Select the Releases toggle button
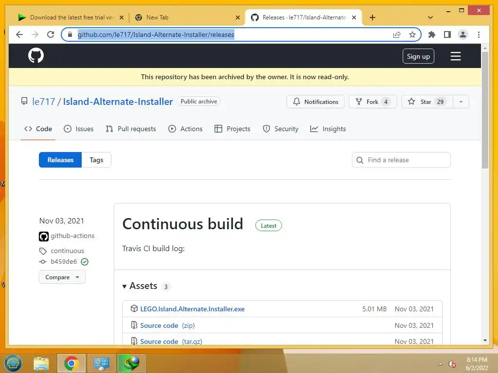498x373 pixels. [x=60, y=160]
